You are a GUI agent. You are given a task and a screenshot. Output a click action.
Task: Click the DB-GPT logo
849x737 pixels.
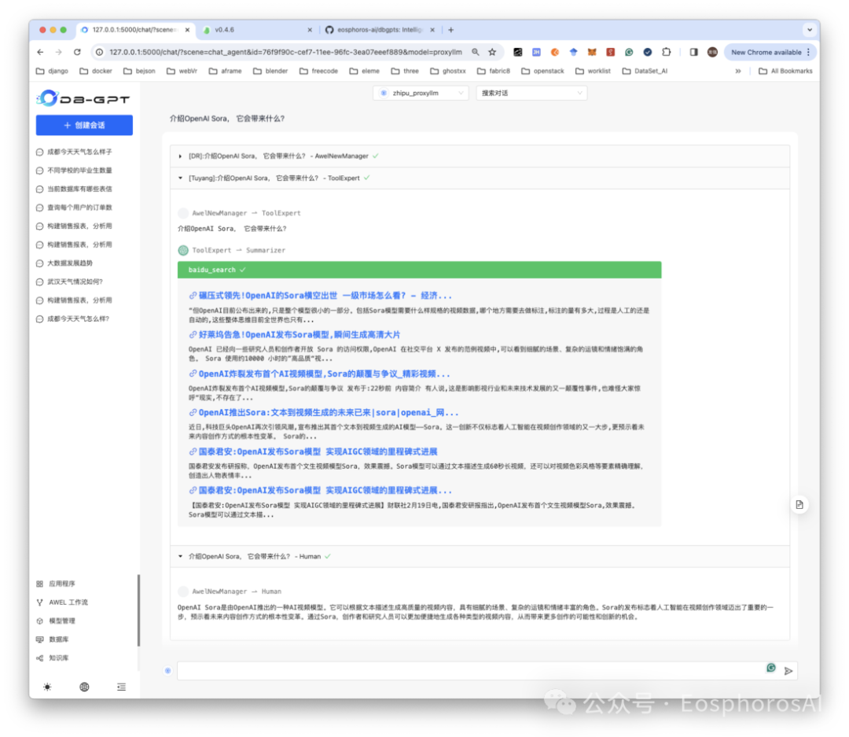[x=83, y=98]
